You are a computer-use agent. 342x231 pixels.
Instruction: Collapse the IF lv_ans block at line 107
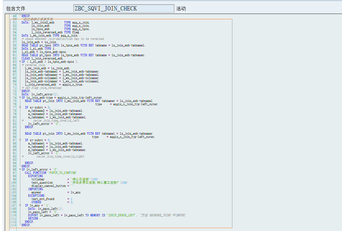click(20, 205)
